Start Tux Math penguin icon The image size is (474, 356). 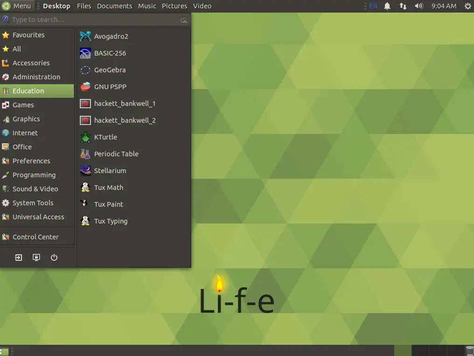(85, 188)
